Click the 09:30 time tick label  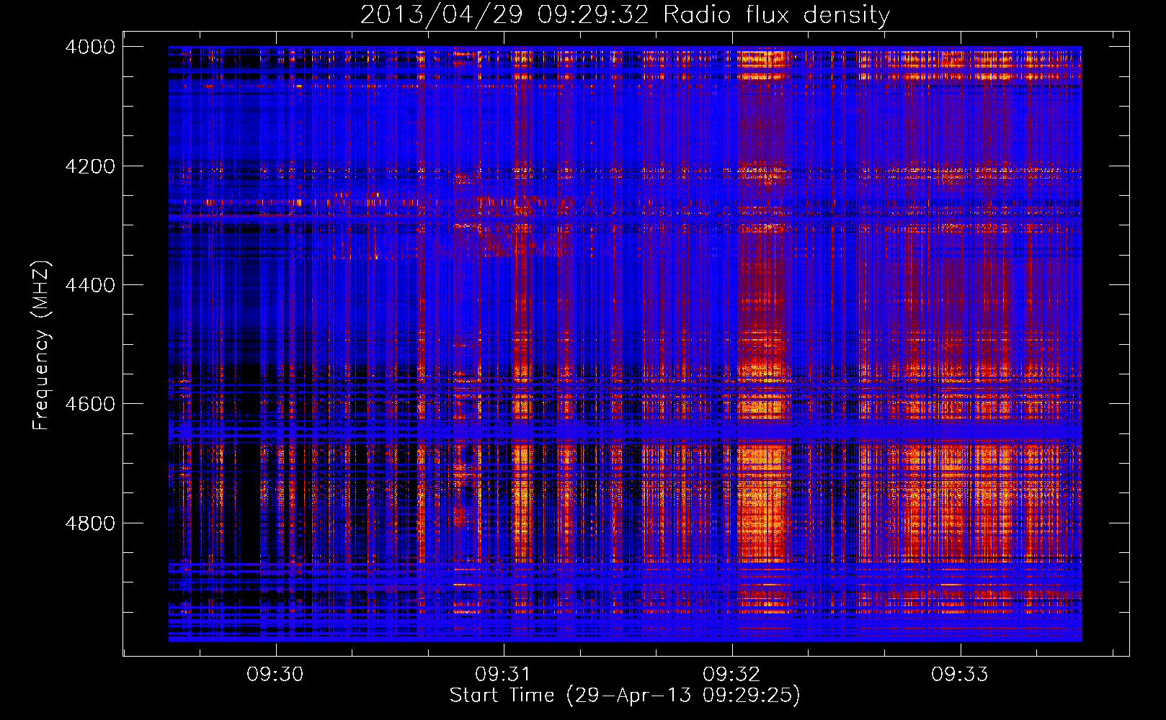point(275,675)
